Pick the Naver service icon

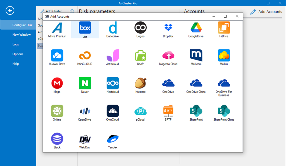tap(85, 83)
